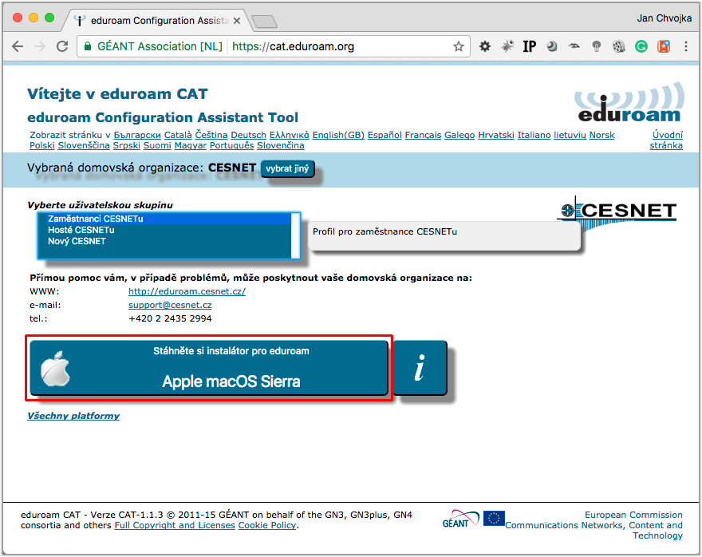The image size is (702, 557).
Task: Switch language to Čeština
Action: click(211, 135)
